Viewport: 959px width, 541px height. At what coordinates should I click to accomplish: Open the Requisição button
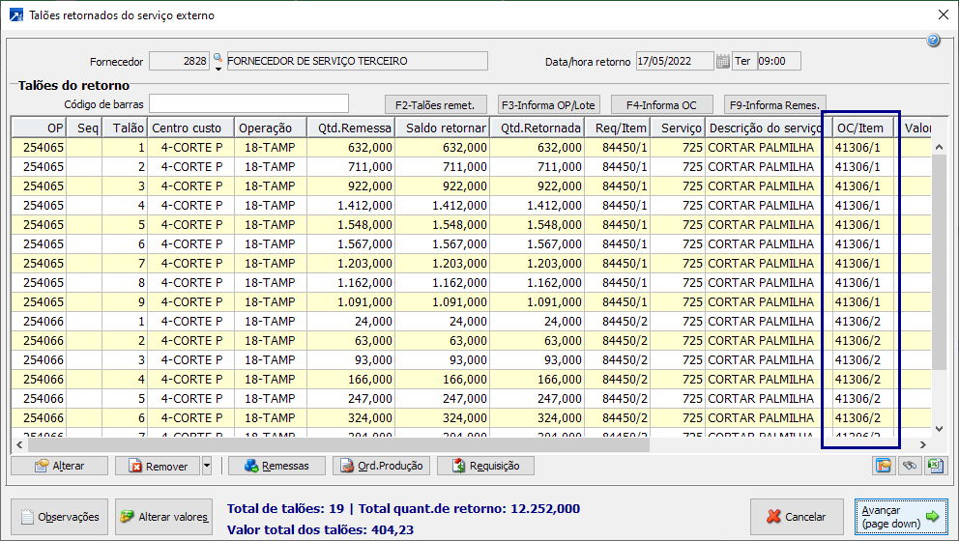485,466
